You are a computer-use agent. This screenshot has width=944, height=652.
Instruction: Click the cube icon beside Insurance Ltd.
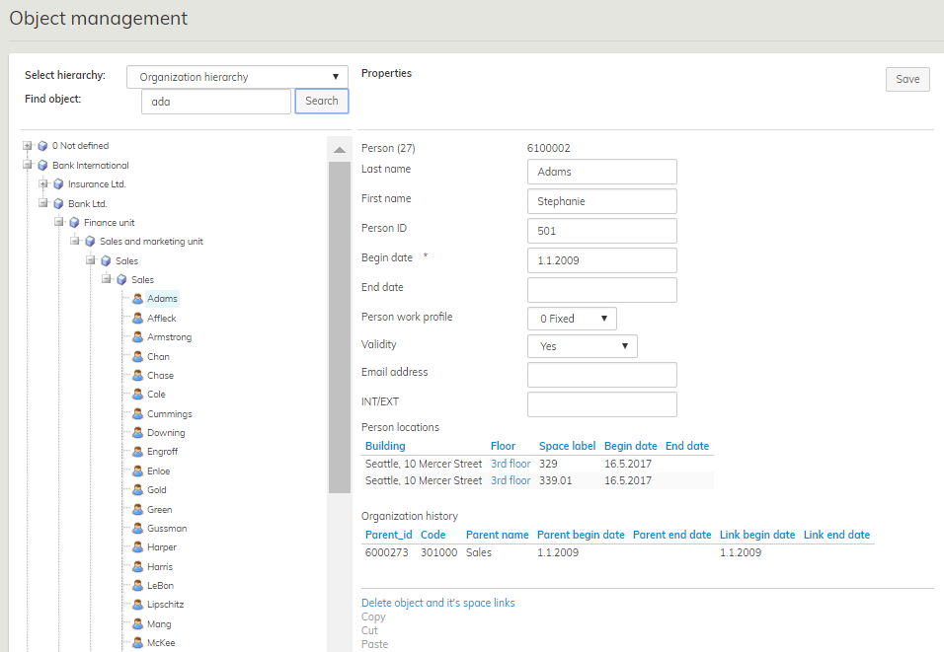coord(58,184)
